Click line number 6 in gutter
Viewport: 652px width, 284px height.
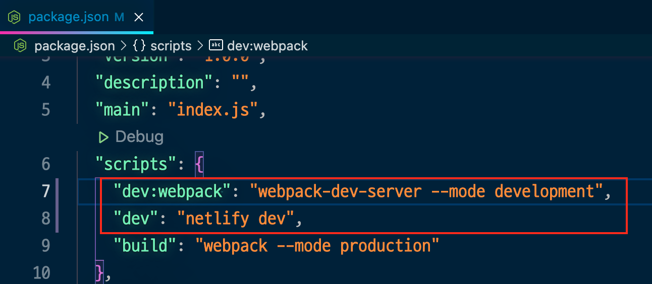pos(46,164)
